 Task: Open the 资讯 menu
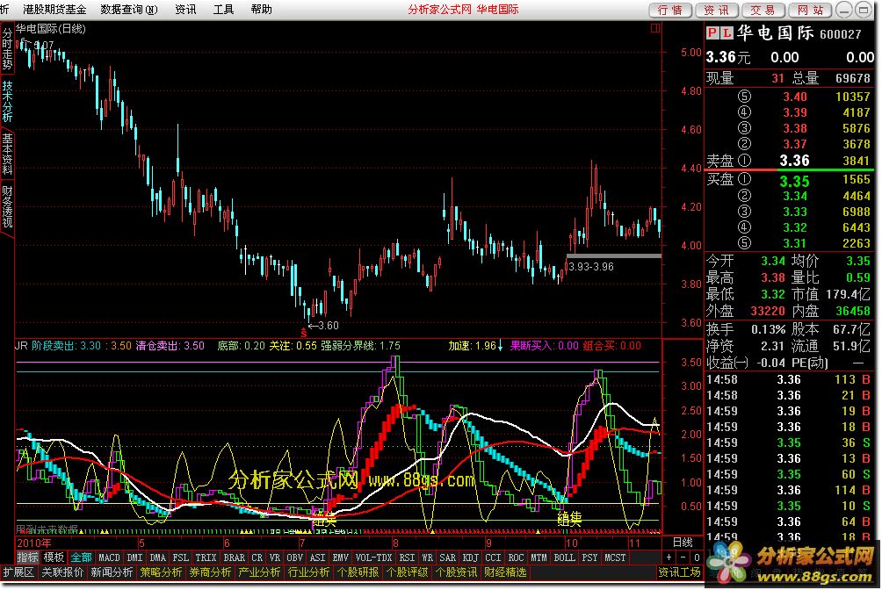(x=185, y=9)
